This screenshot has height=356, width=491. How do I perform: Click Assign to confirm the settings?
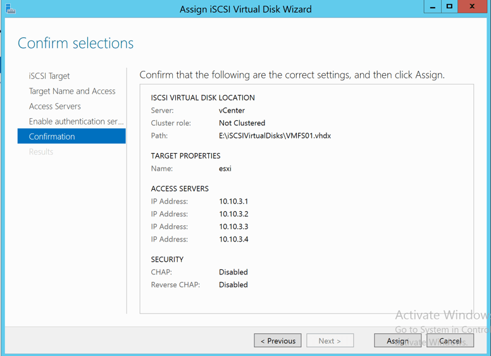(397, 341)
